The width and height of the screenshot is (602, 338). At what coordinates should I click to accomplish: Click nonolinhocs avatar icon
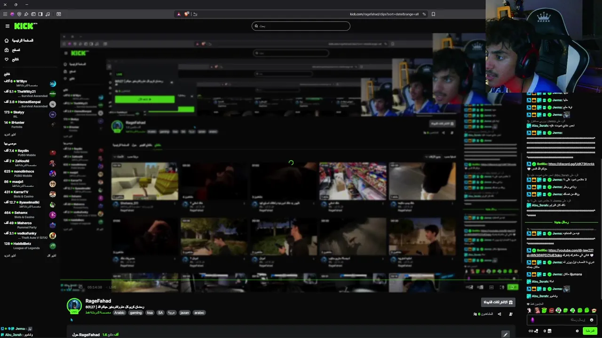tap(53, 173)
